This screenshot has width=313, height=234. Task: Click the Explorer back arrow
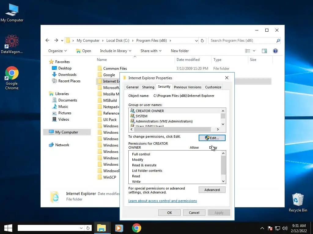pyautogui.click(x=47, y=41)
